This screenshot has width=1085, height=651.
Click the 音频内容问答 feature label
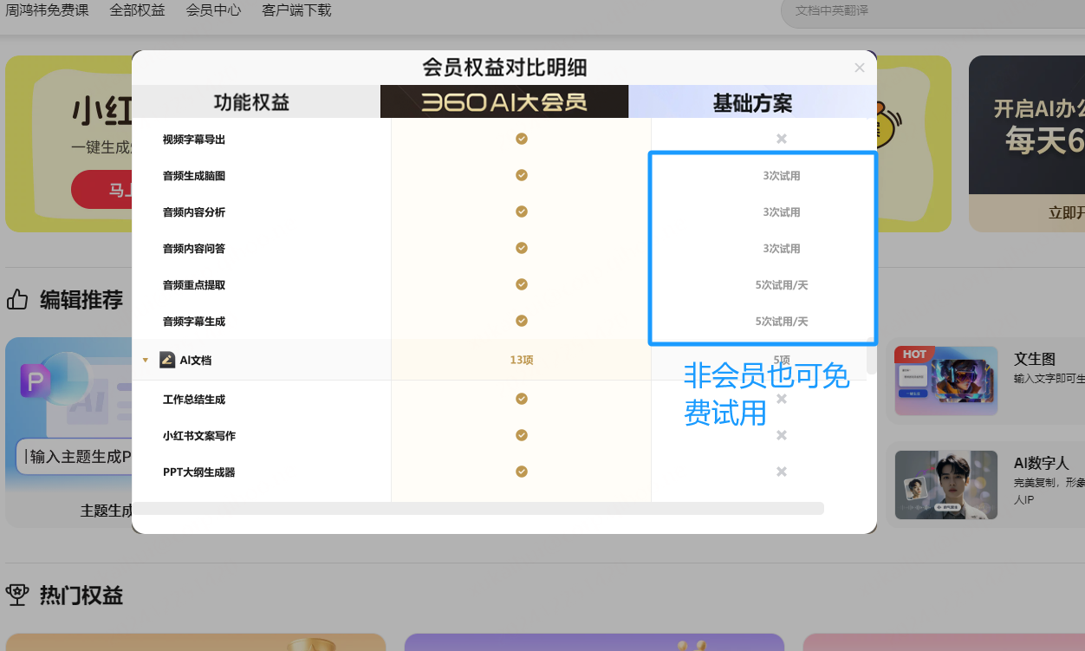pos(194,249)
